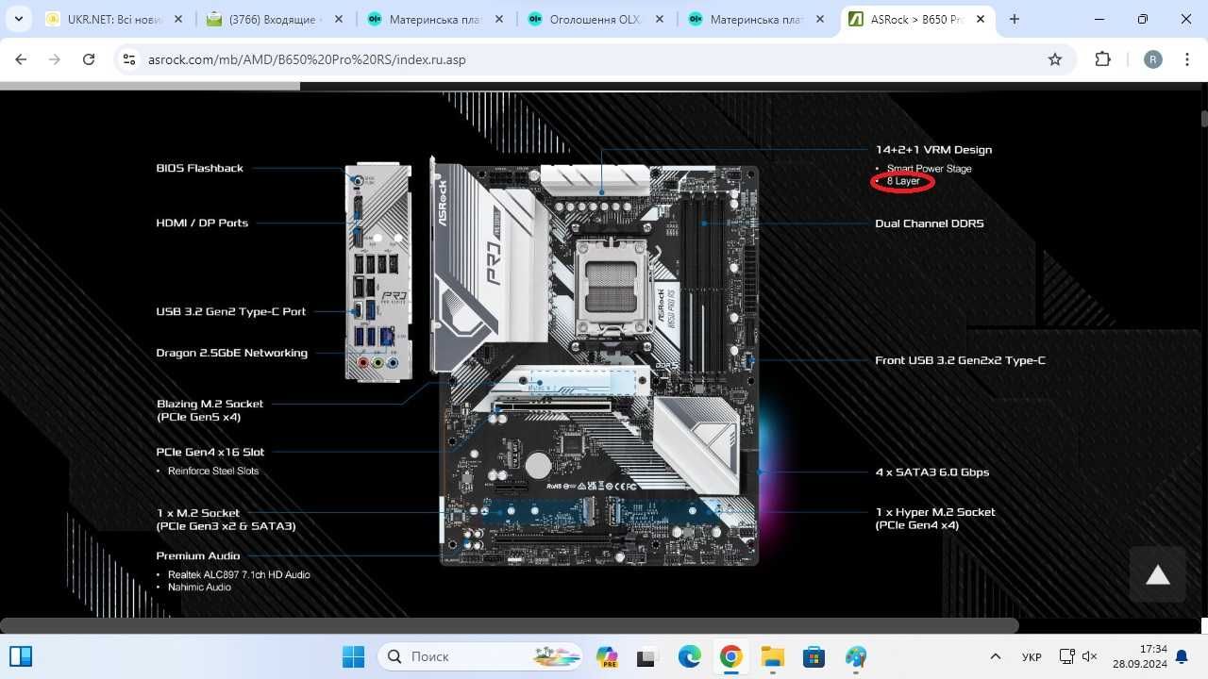Image resolution: width=1208 pixels, height=679 pixels.
Task: Click the USB 3.2 Gen2 Type-C Port label
Action: click(231, 311)
